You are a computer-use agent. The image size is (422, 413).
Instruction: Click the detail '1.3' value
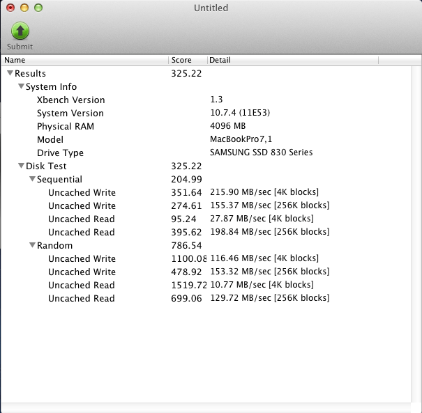tap(216, 100)
